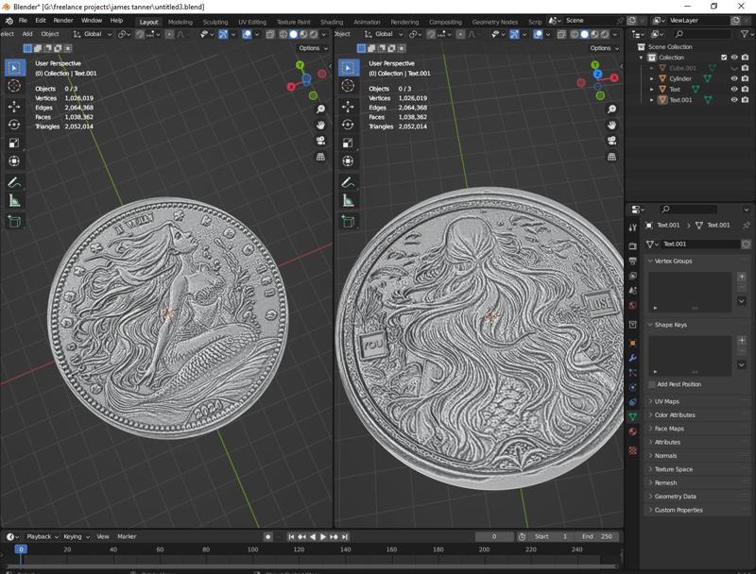
Task: Activate the Cursor tool in left viewport
Action: coord(14,86)
